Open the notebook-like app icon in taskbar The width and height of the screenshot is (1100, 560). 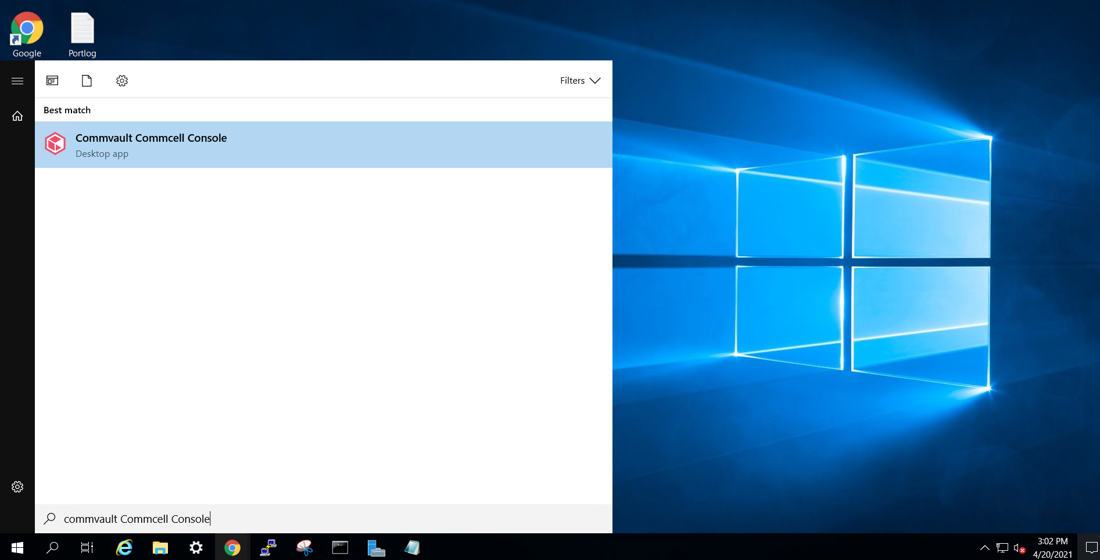point(412,547)
